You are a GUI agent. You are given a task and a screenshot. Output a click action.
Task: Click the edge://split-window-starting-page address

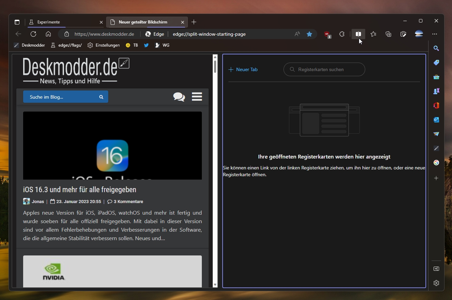pyautogui.click(x=209, y=34)
